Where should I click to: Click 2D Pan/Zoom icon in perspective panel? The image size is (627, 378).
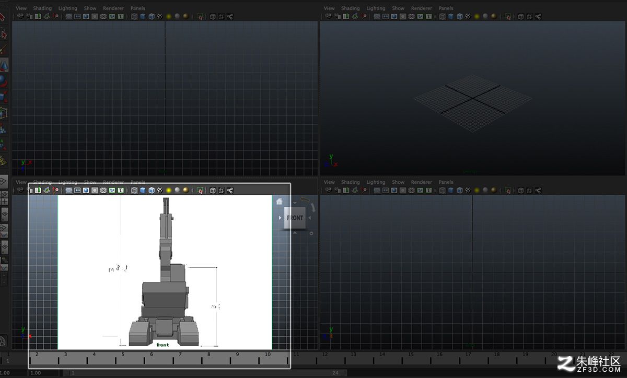[x=364, y=16]
